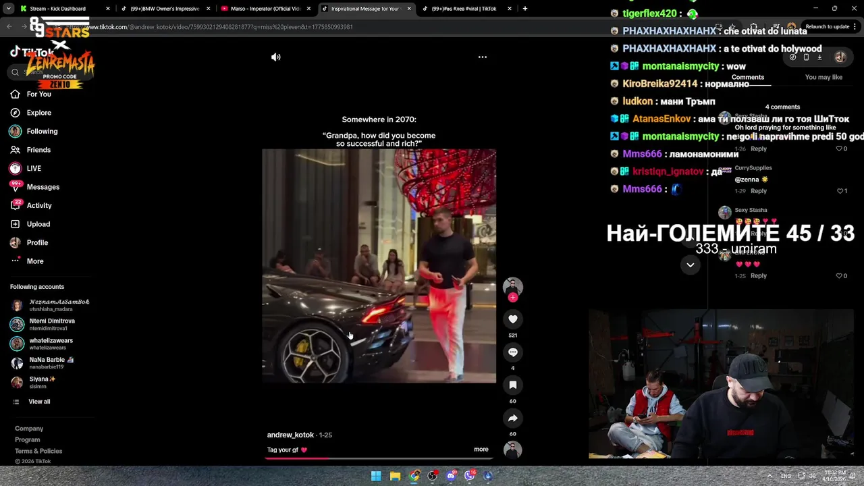Switch to Marso - Imperator video tab
864x486 pixels.
point(264,9)
